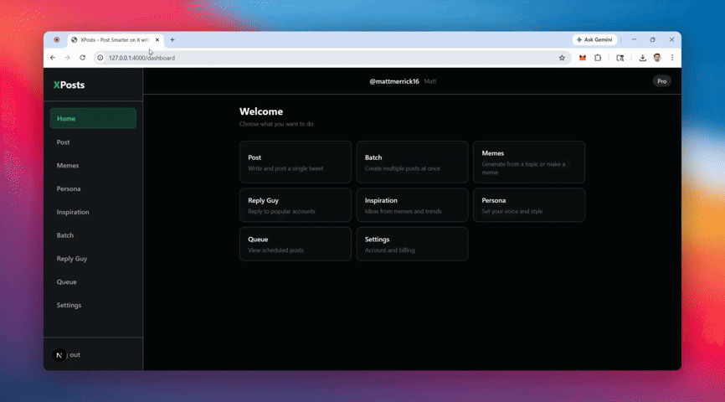Click the XPosts logo in sidebar
The image size is (725, 402).
(69, 85)
